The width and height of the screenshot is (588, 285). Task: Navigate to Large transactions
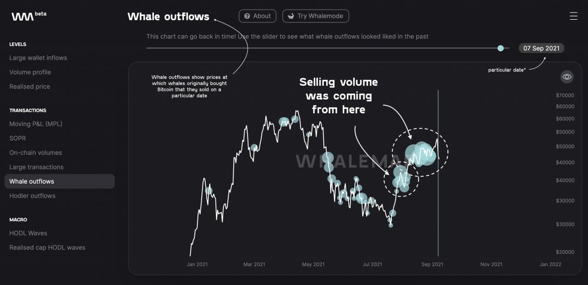tap(36, 167)
